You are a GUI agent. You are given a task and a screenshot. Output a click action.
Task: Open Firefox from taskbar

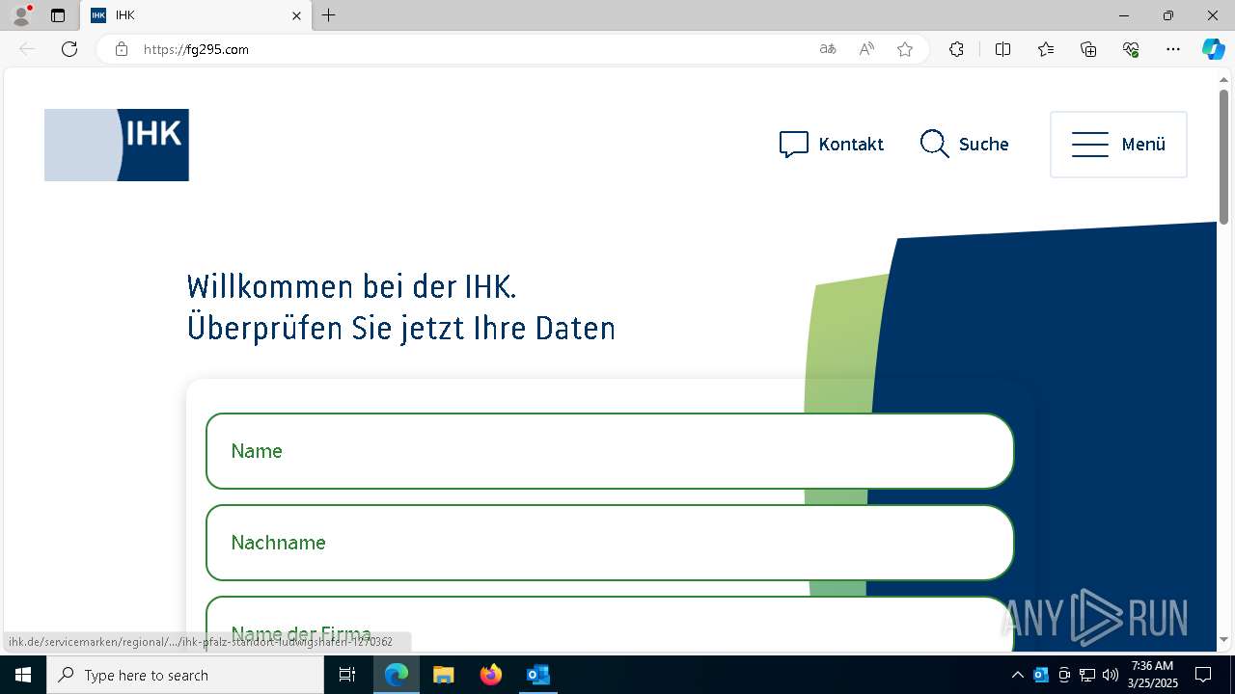(491, 675)
